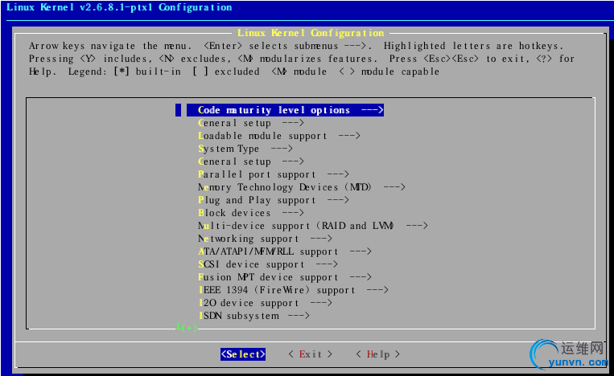Click the < Help > button
Screen dimensions: 614x376
click(x=378, y=354)
